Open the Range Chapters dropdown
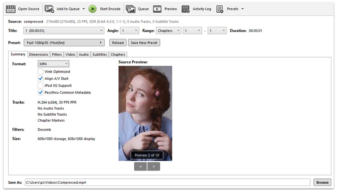The image size is (337, 190). [x=168, y=31]
